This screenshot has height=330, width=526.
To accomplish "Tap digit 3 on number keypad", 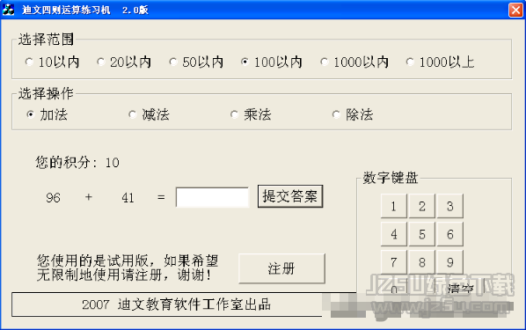I will [x=450, y=206].
